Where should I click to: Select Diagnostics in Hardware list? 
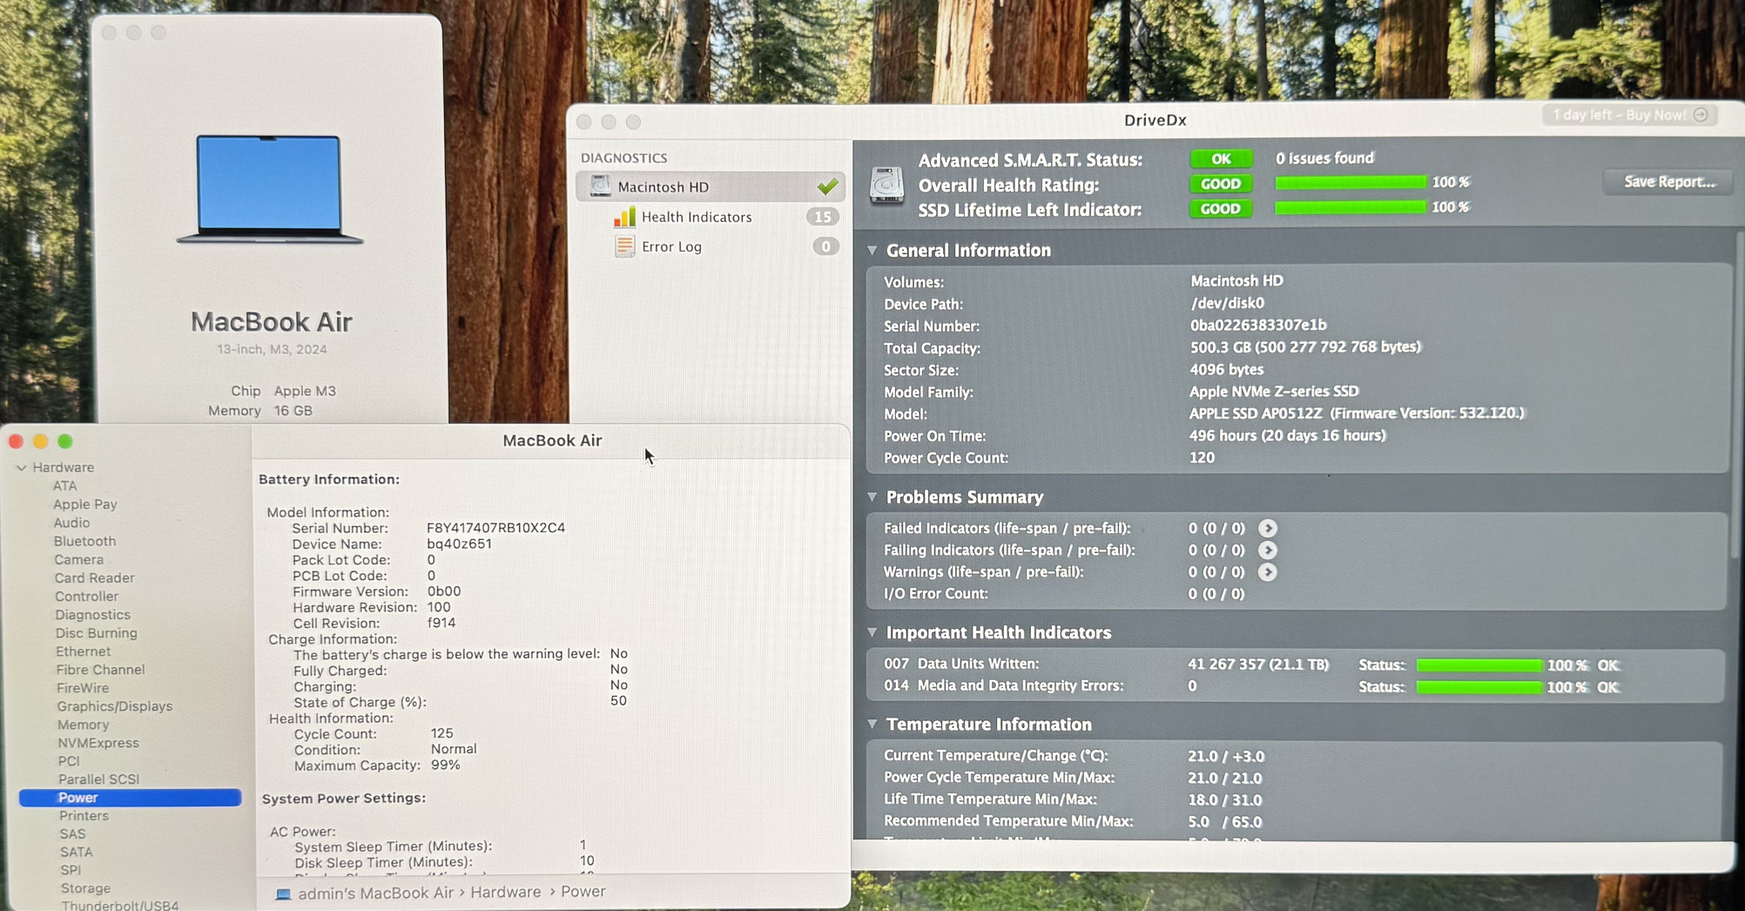[92, 614]
